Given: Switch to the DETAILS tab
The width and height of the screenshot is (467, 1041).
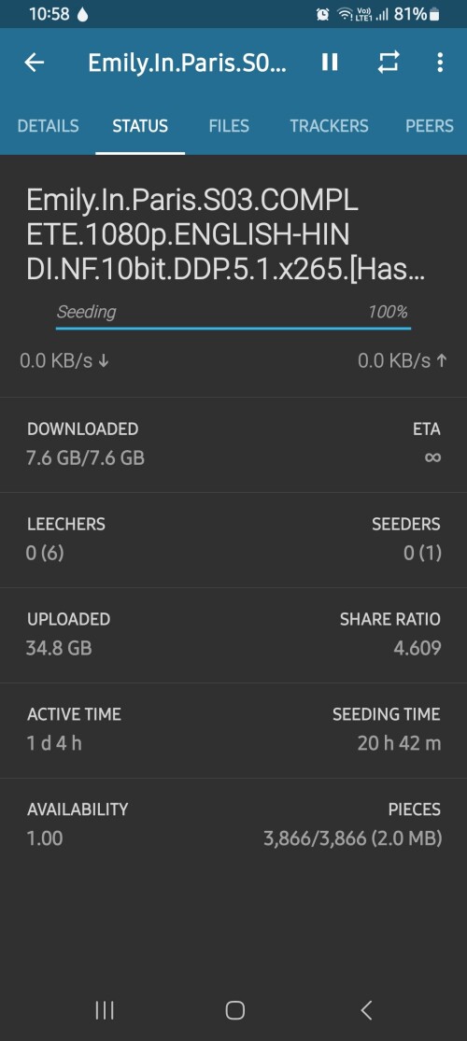Looking at the screenshot, I should (48, 126).
